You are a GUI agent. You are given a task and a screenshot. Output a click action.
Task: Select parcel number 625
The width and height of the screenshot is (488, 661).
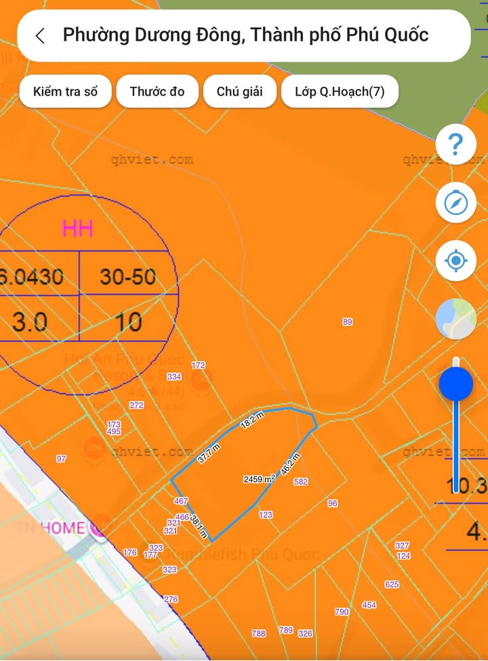(x=392, y=584)
